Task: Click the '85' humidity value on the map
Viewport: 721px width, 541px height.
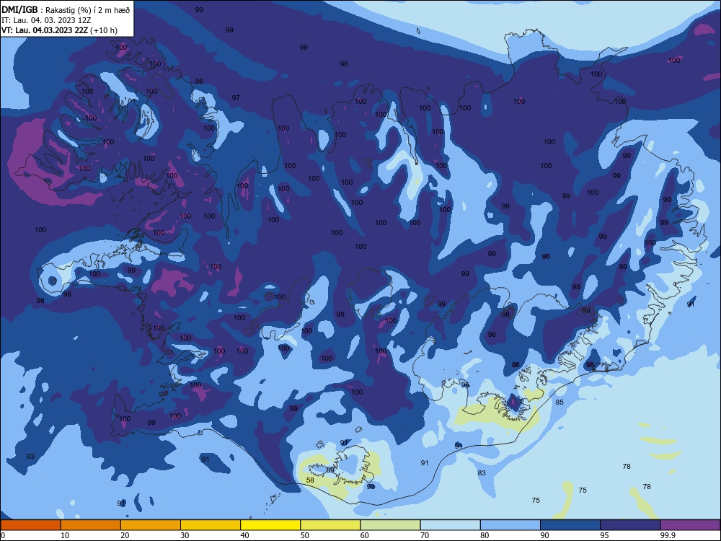Action: coord(559,403)
